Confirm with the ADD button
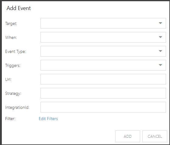 (x=128, y=136)
